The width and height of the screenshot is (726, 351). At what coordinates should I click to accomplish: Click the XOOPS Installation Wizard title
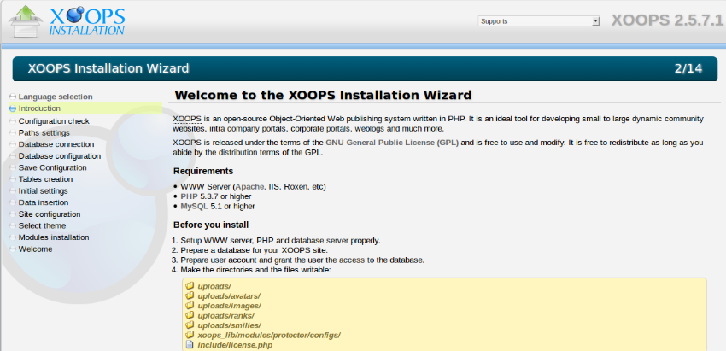tap(108, 68)
